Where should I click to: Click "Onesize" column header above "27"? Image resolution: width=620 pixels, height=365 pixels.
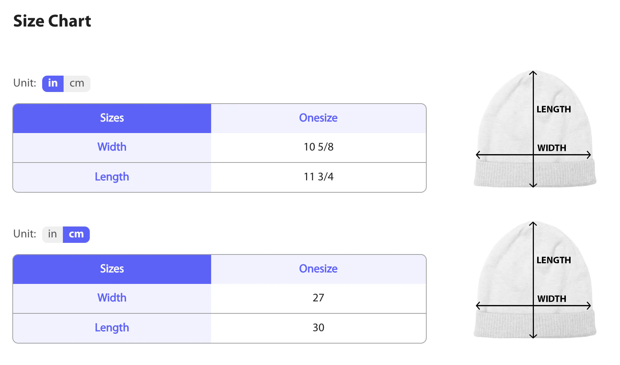[318, 269]
